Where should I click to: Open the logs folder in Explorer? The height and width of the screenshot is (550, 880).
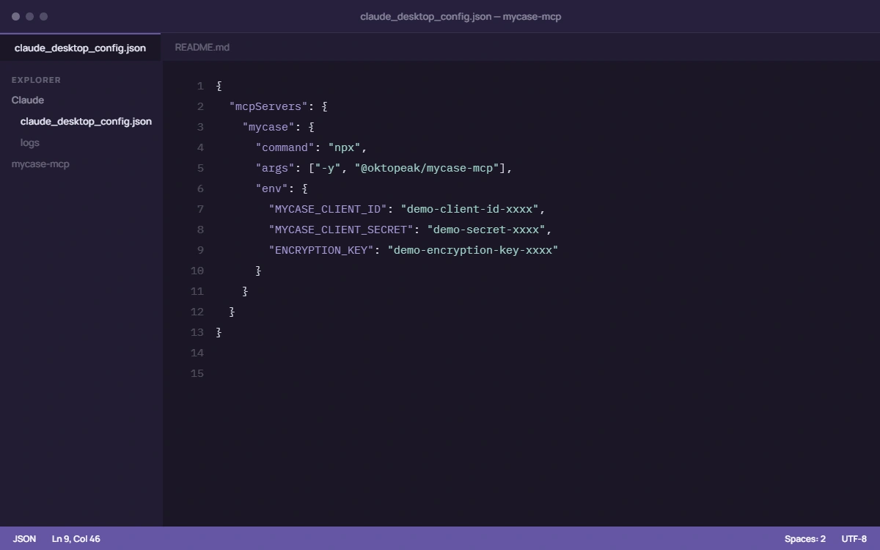click(30, 142)
